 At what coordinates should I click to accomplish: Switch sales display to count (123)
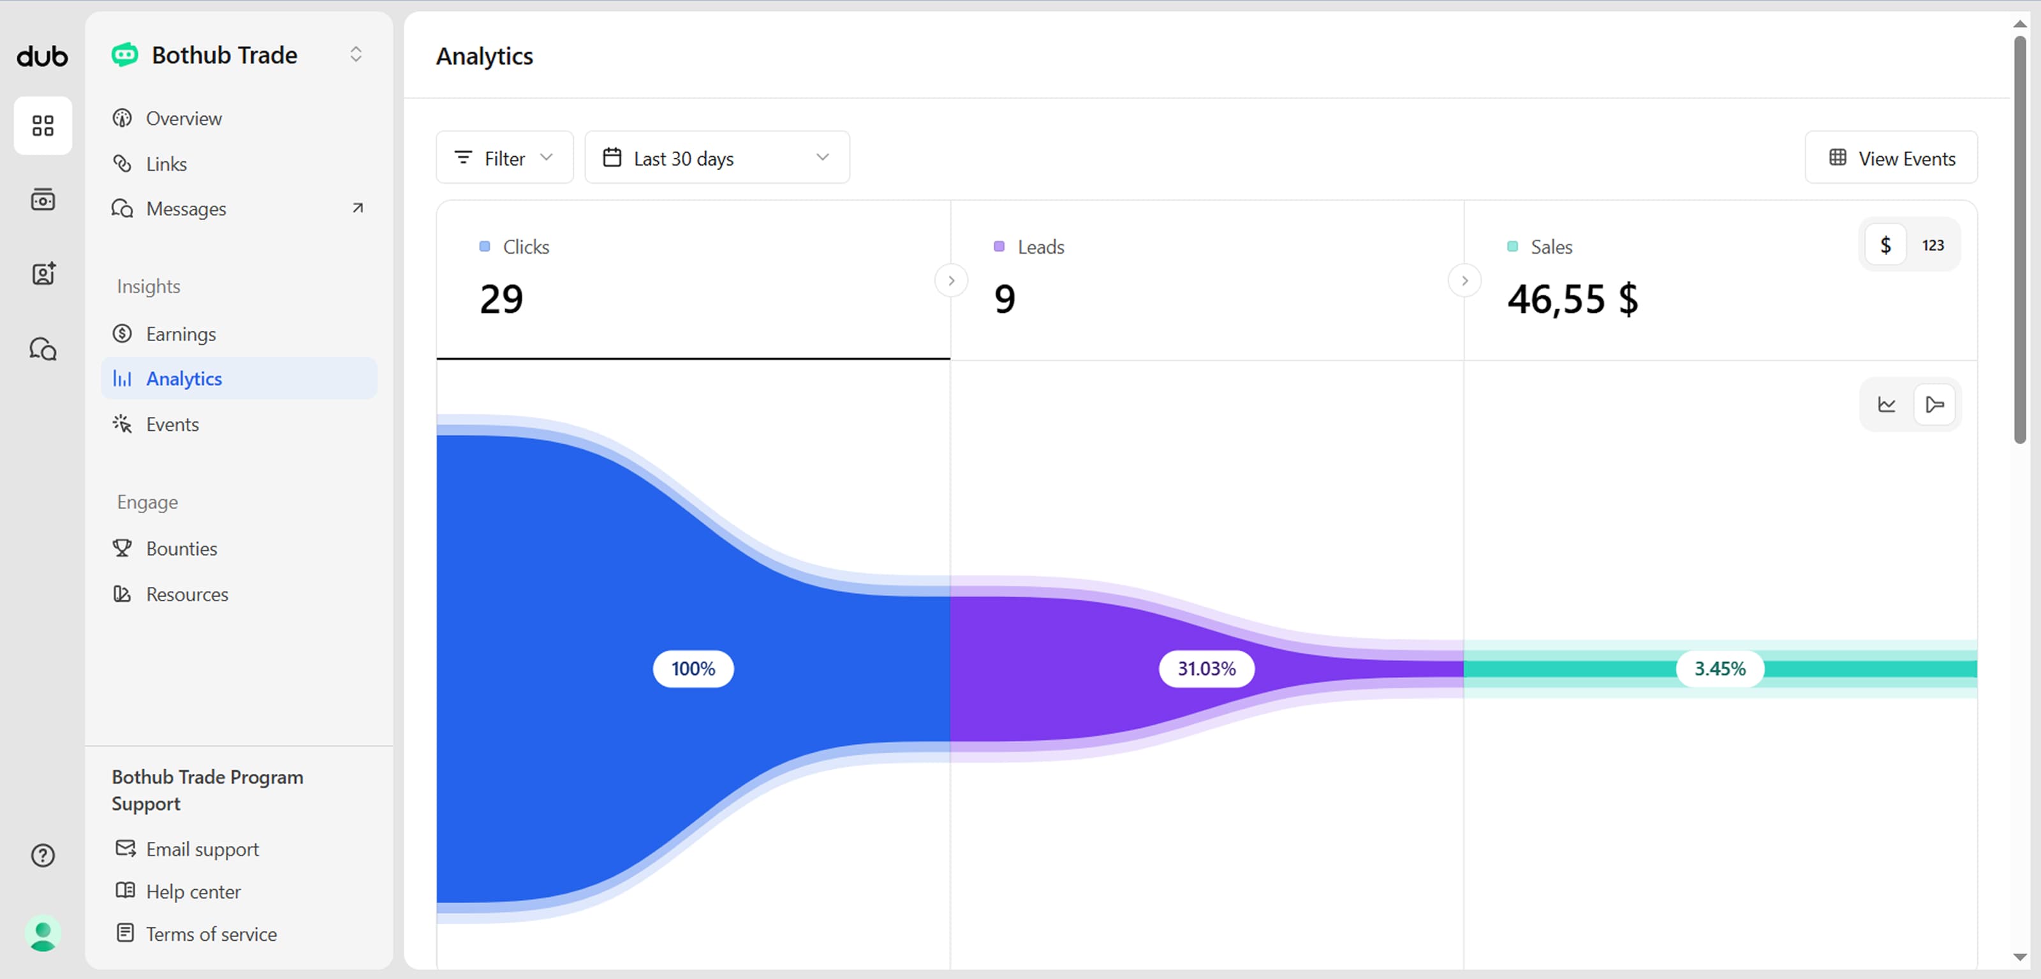(x=1933, y=245)
